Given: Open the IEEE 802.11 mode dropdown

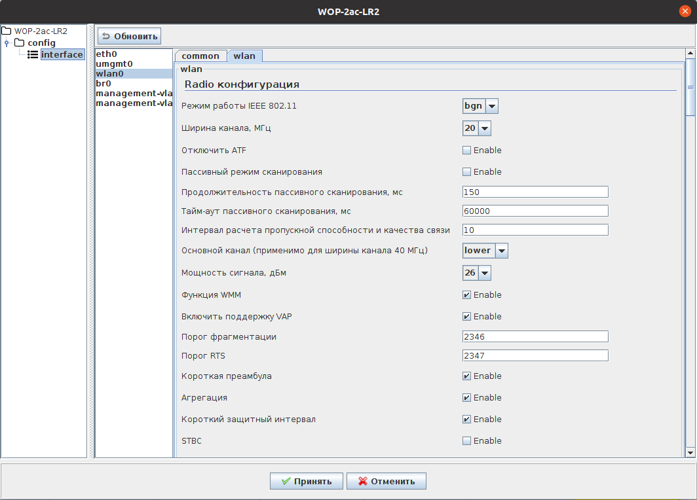Looking at the screenshot, I should 491,106.
